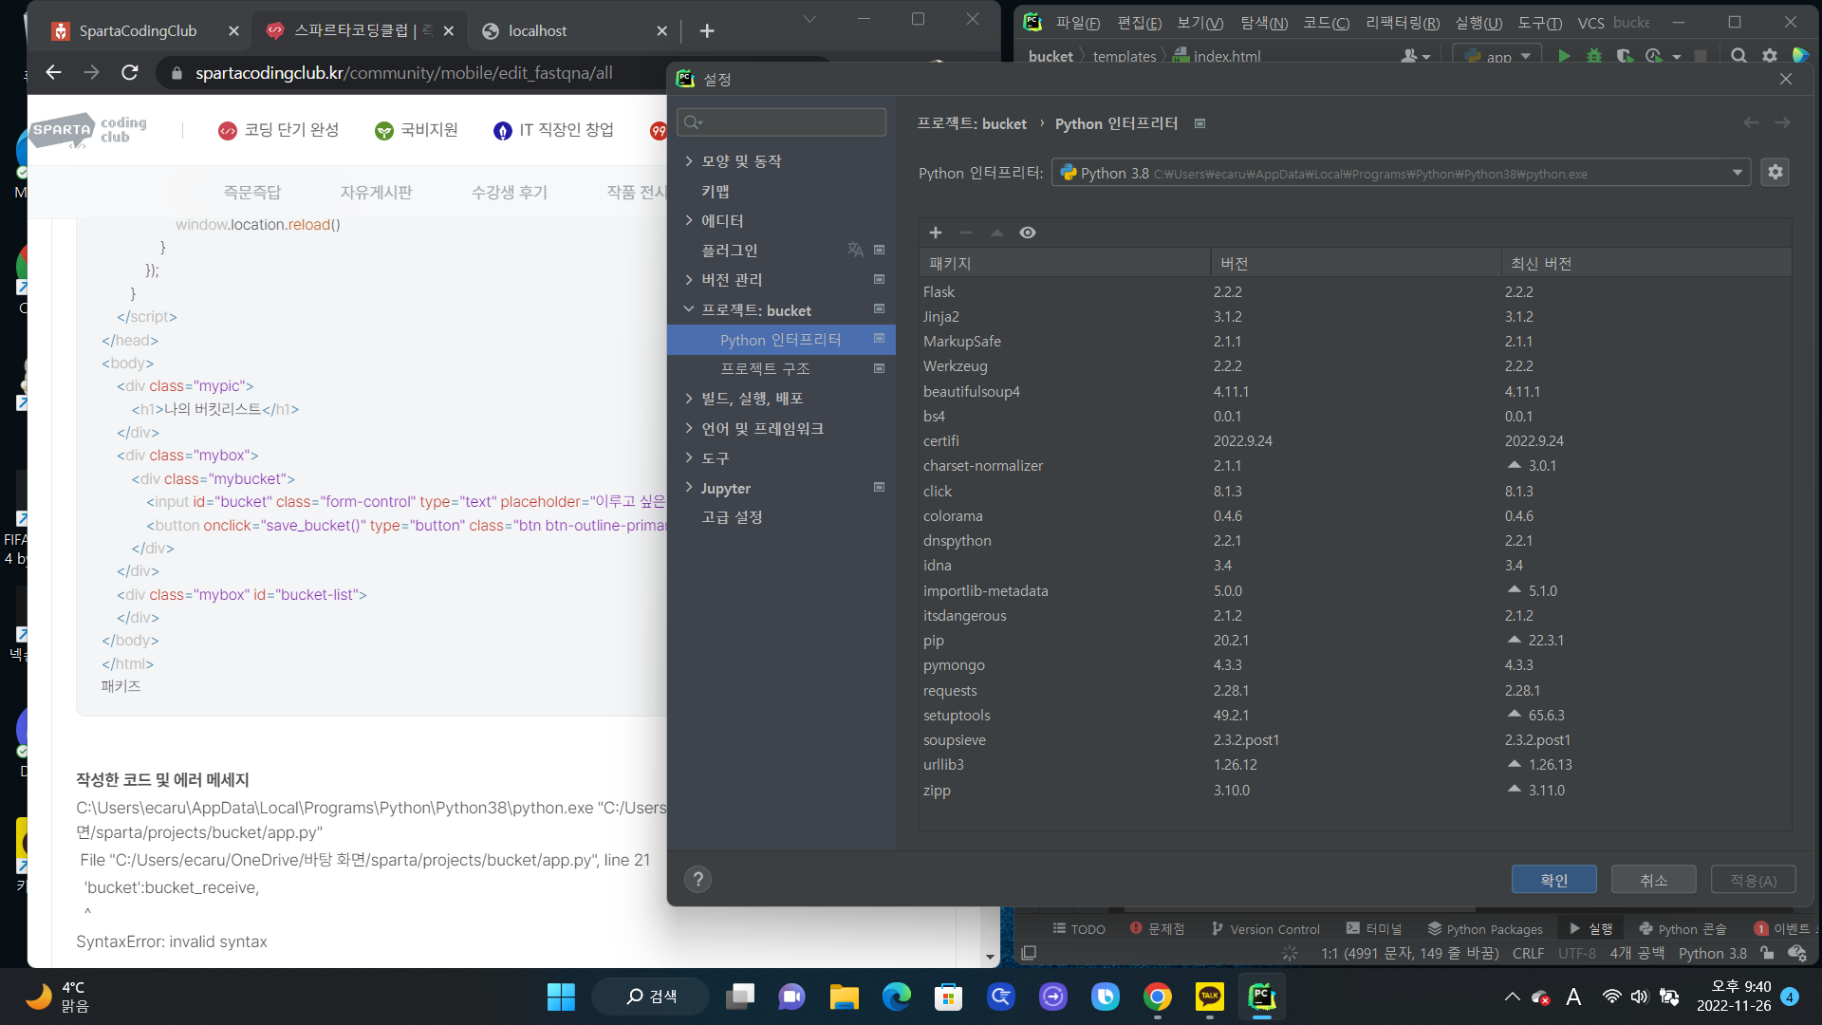Expand the 버전 관리 settings node
This screenshot has width=1822, height=1025.
pyautogui.click(x=689, y=280)
